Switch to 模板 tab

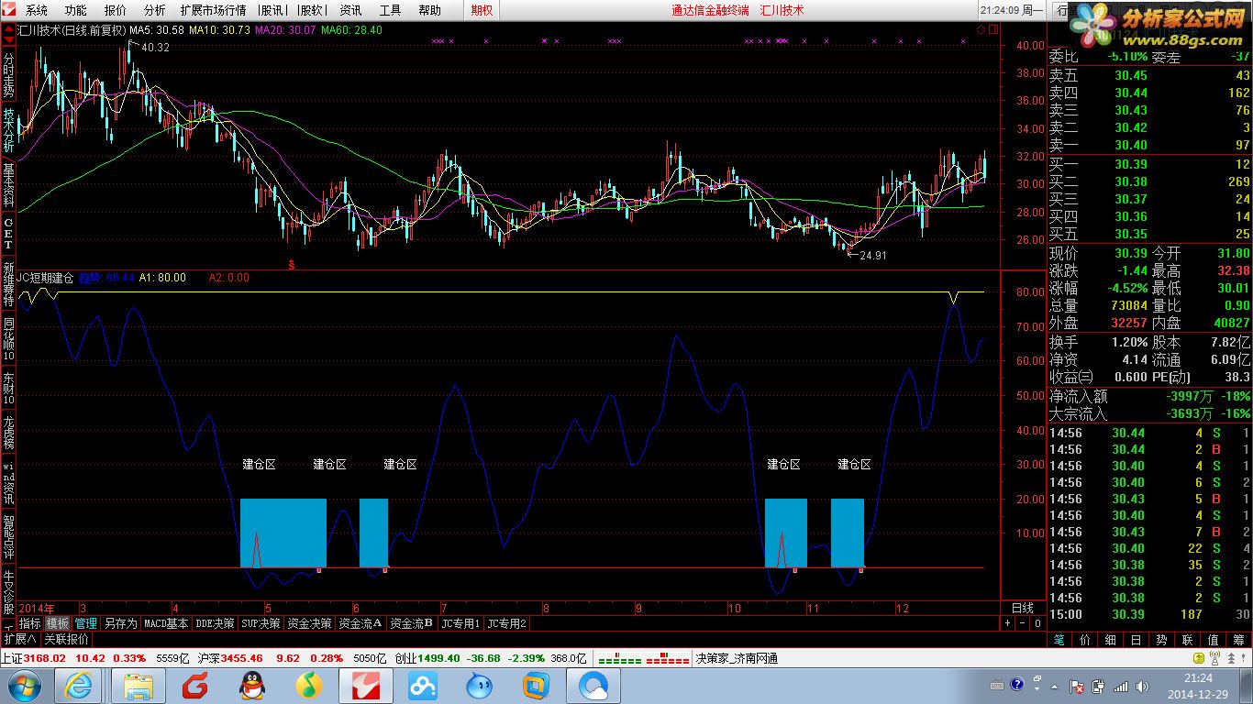[x=58, y=623]
